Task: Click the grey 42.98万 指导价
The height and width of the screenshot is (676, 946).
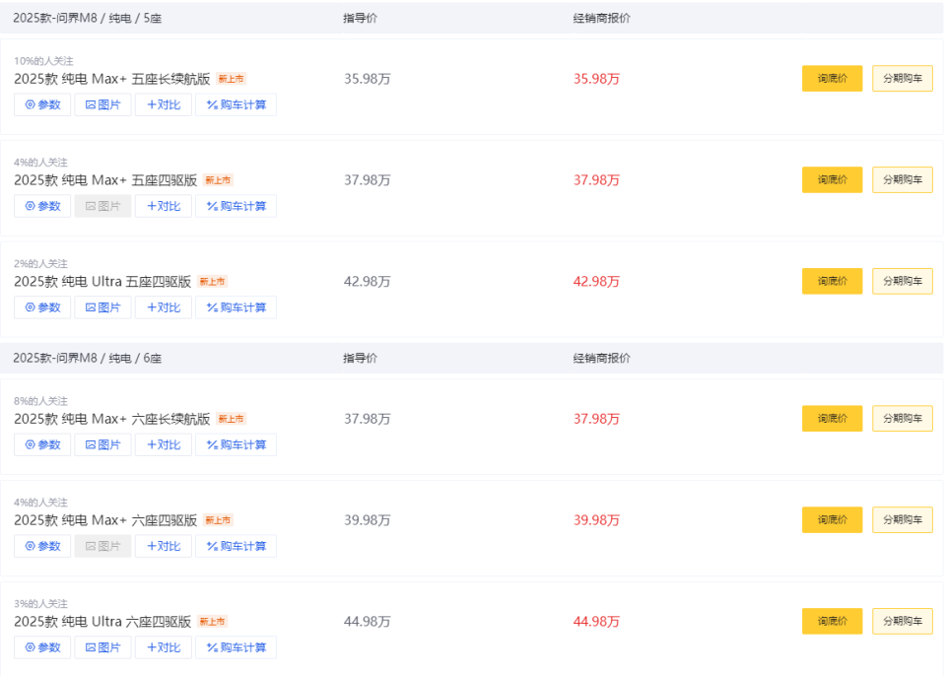Action: (x=368, y=282)
